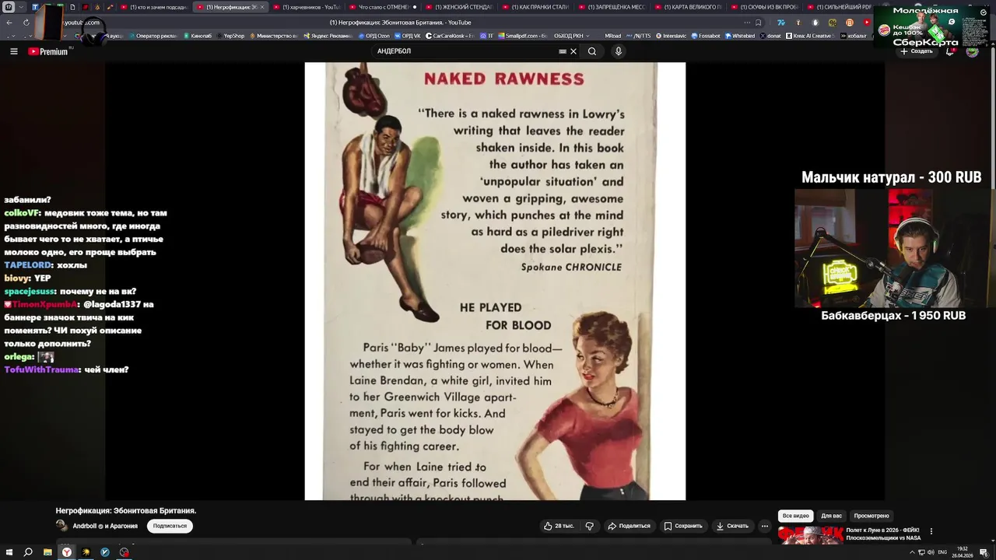
Task: Open taskbar clock showing 19:32
Action: coord(963,551)
